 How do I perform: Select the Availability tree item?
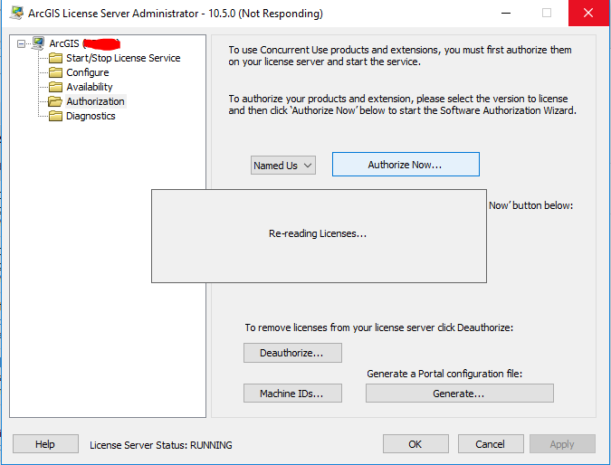tap(90, 87)
